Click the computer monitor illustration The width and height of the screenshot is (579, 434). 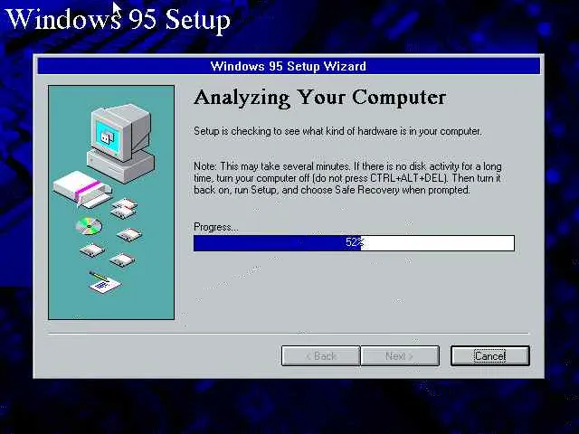121,132
